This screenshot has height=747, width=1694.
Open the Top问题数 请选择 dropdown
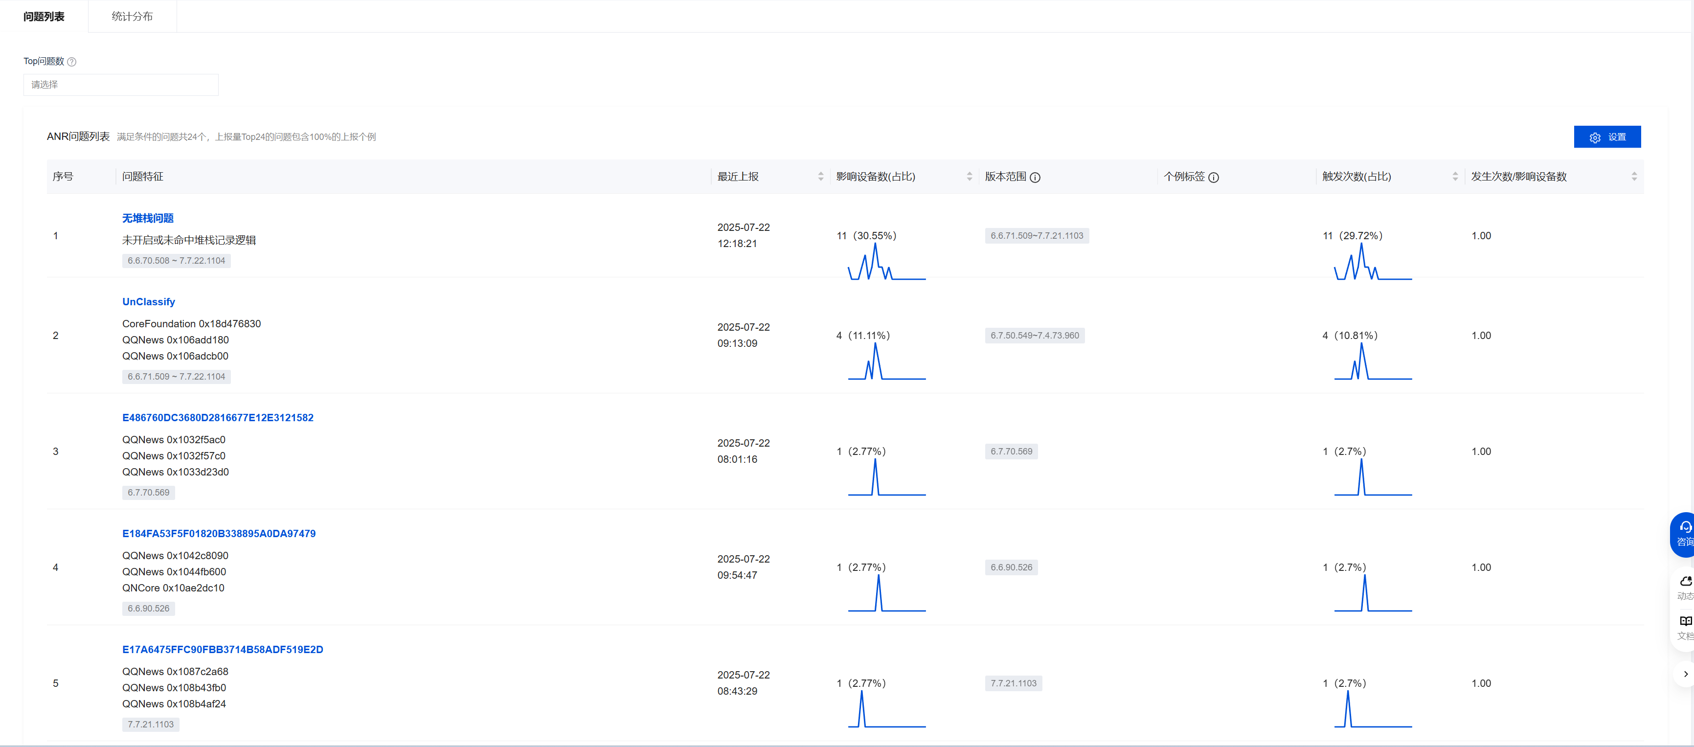point(121,85)
